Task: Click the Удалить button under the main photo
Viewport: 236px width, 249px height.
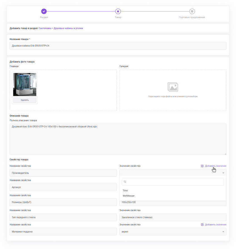Action: click(x=25, y=100)
